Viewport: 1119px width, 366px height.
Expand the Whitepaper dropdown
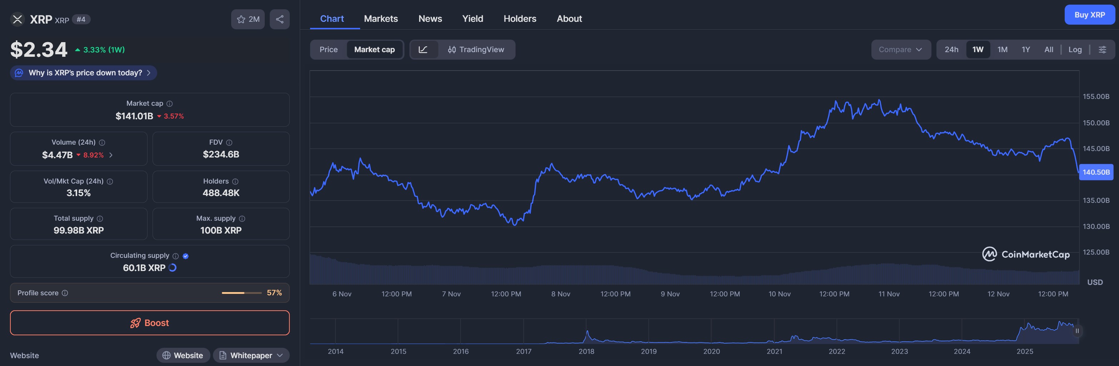tap(251, 355)
